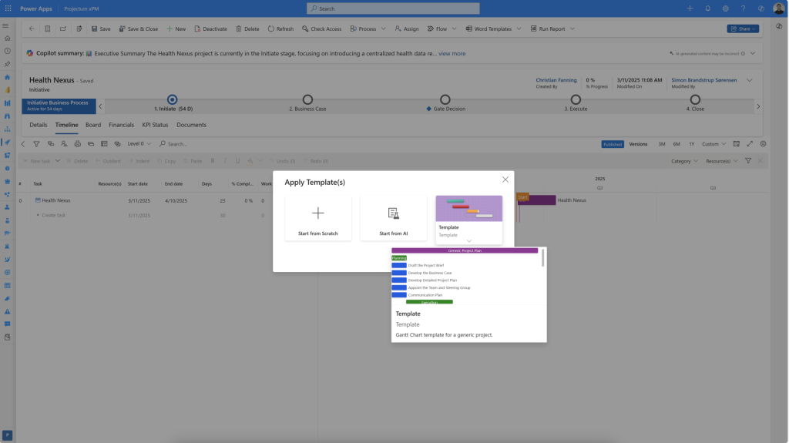The height and width of the screenshot is (443, 789).
Task: Switch to the KPI Status tab
Action: [155, 125]
